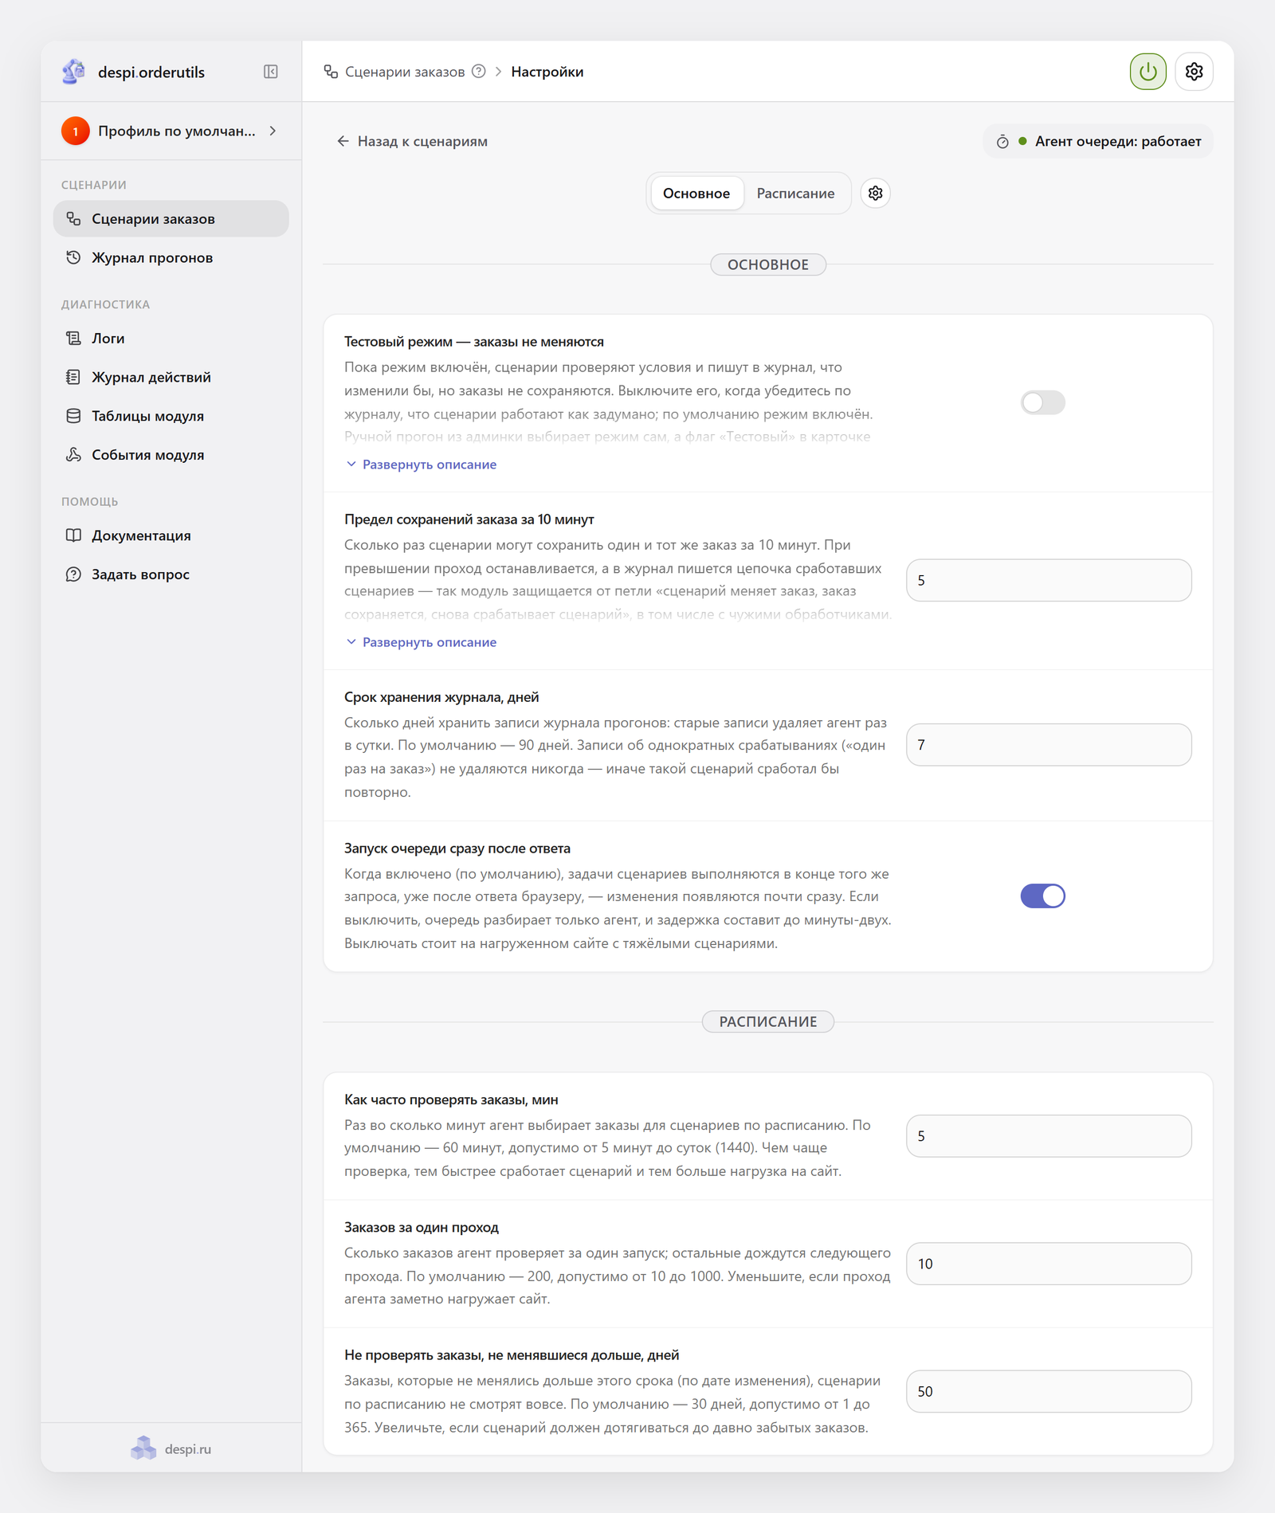The height and width of the screenshot is (1513, 1275).
Task: Switch to the Расписание tab
Action: (795, 193)
